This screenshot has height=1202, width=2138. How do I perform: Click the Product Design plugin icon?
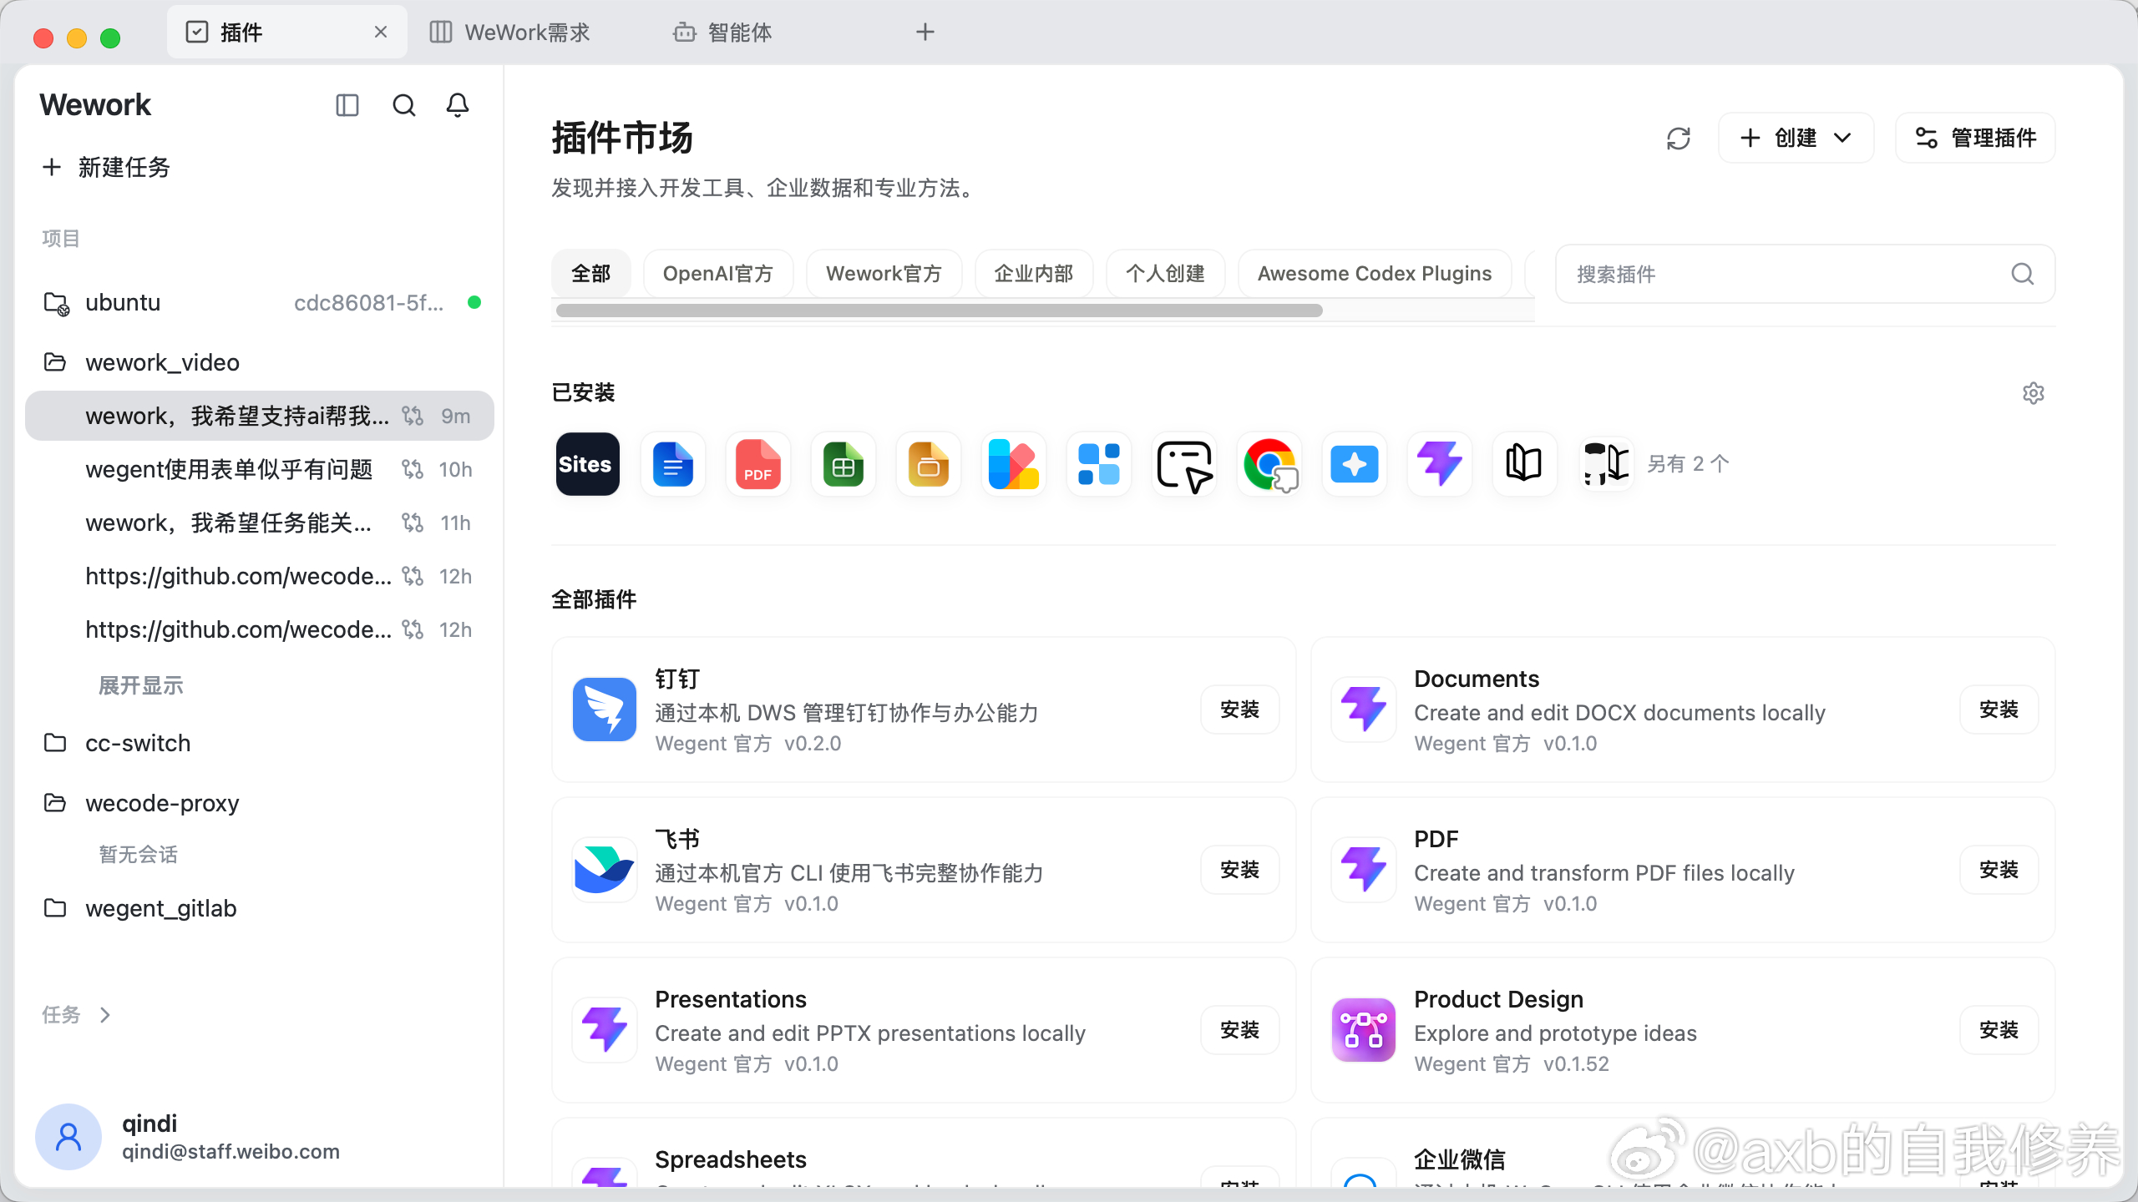pyautogui.click(x=1364, y=1030)
